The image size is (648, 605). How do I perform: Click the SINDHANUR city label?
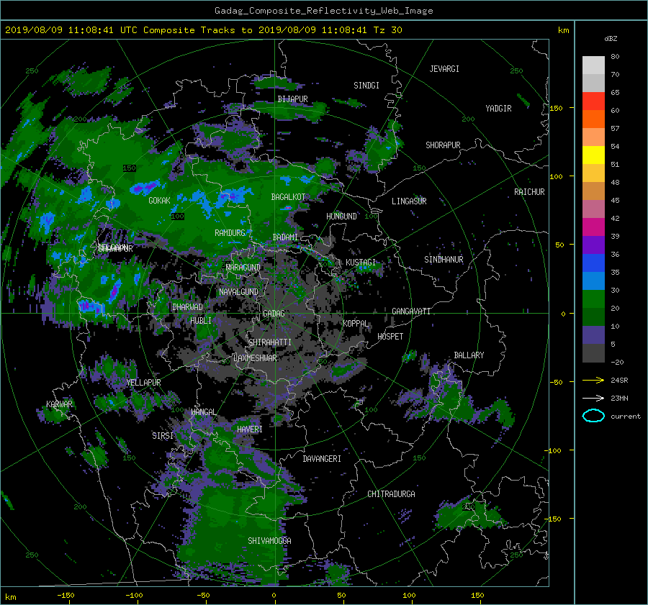(x=444, y=260)
